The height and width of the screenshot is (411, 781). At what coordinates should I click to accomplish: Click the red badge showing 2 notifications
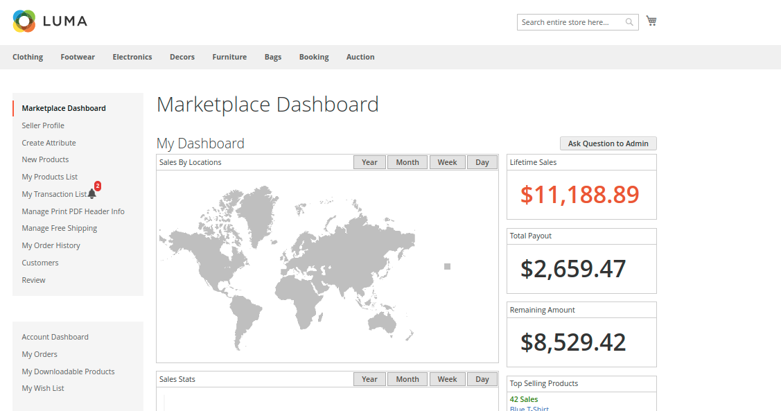98,186
